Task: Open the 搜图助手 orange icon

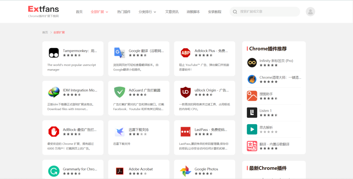Action: point(252,96)
